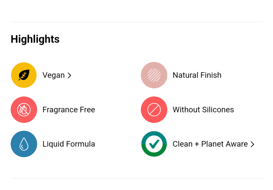Click the yellow Vegan leaf icon
Screen dimensions: 273x190
pyautogui.click(x=24, y=75)
